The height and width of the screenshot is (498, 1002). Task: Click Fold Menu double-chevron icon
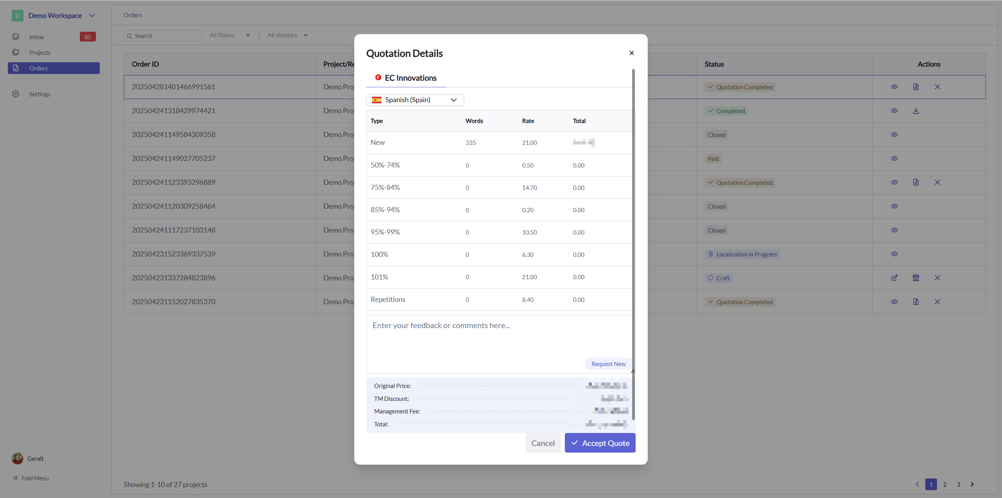(x=16, y=478)
